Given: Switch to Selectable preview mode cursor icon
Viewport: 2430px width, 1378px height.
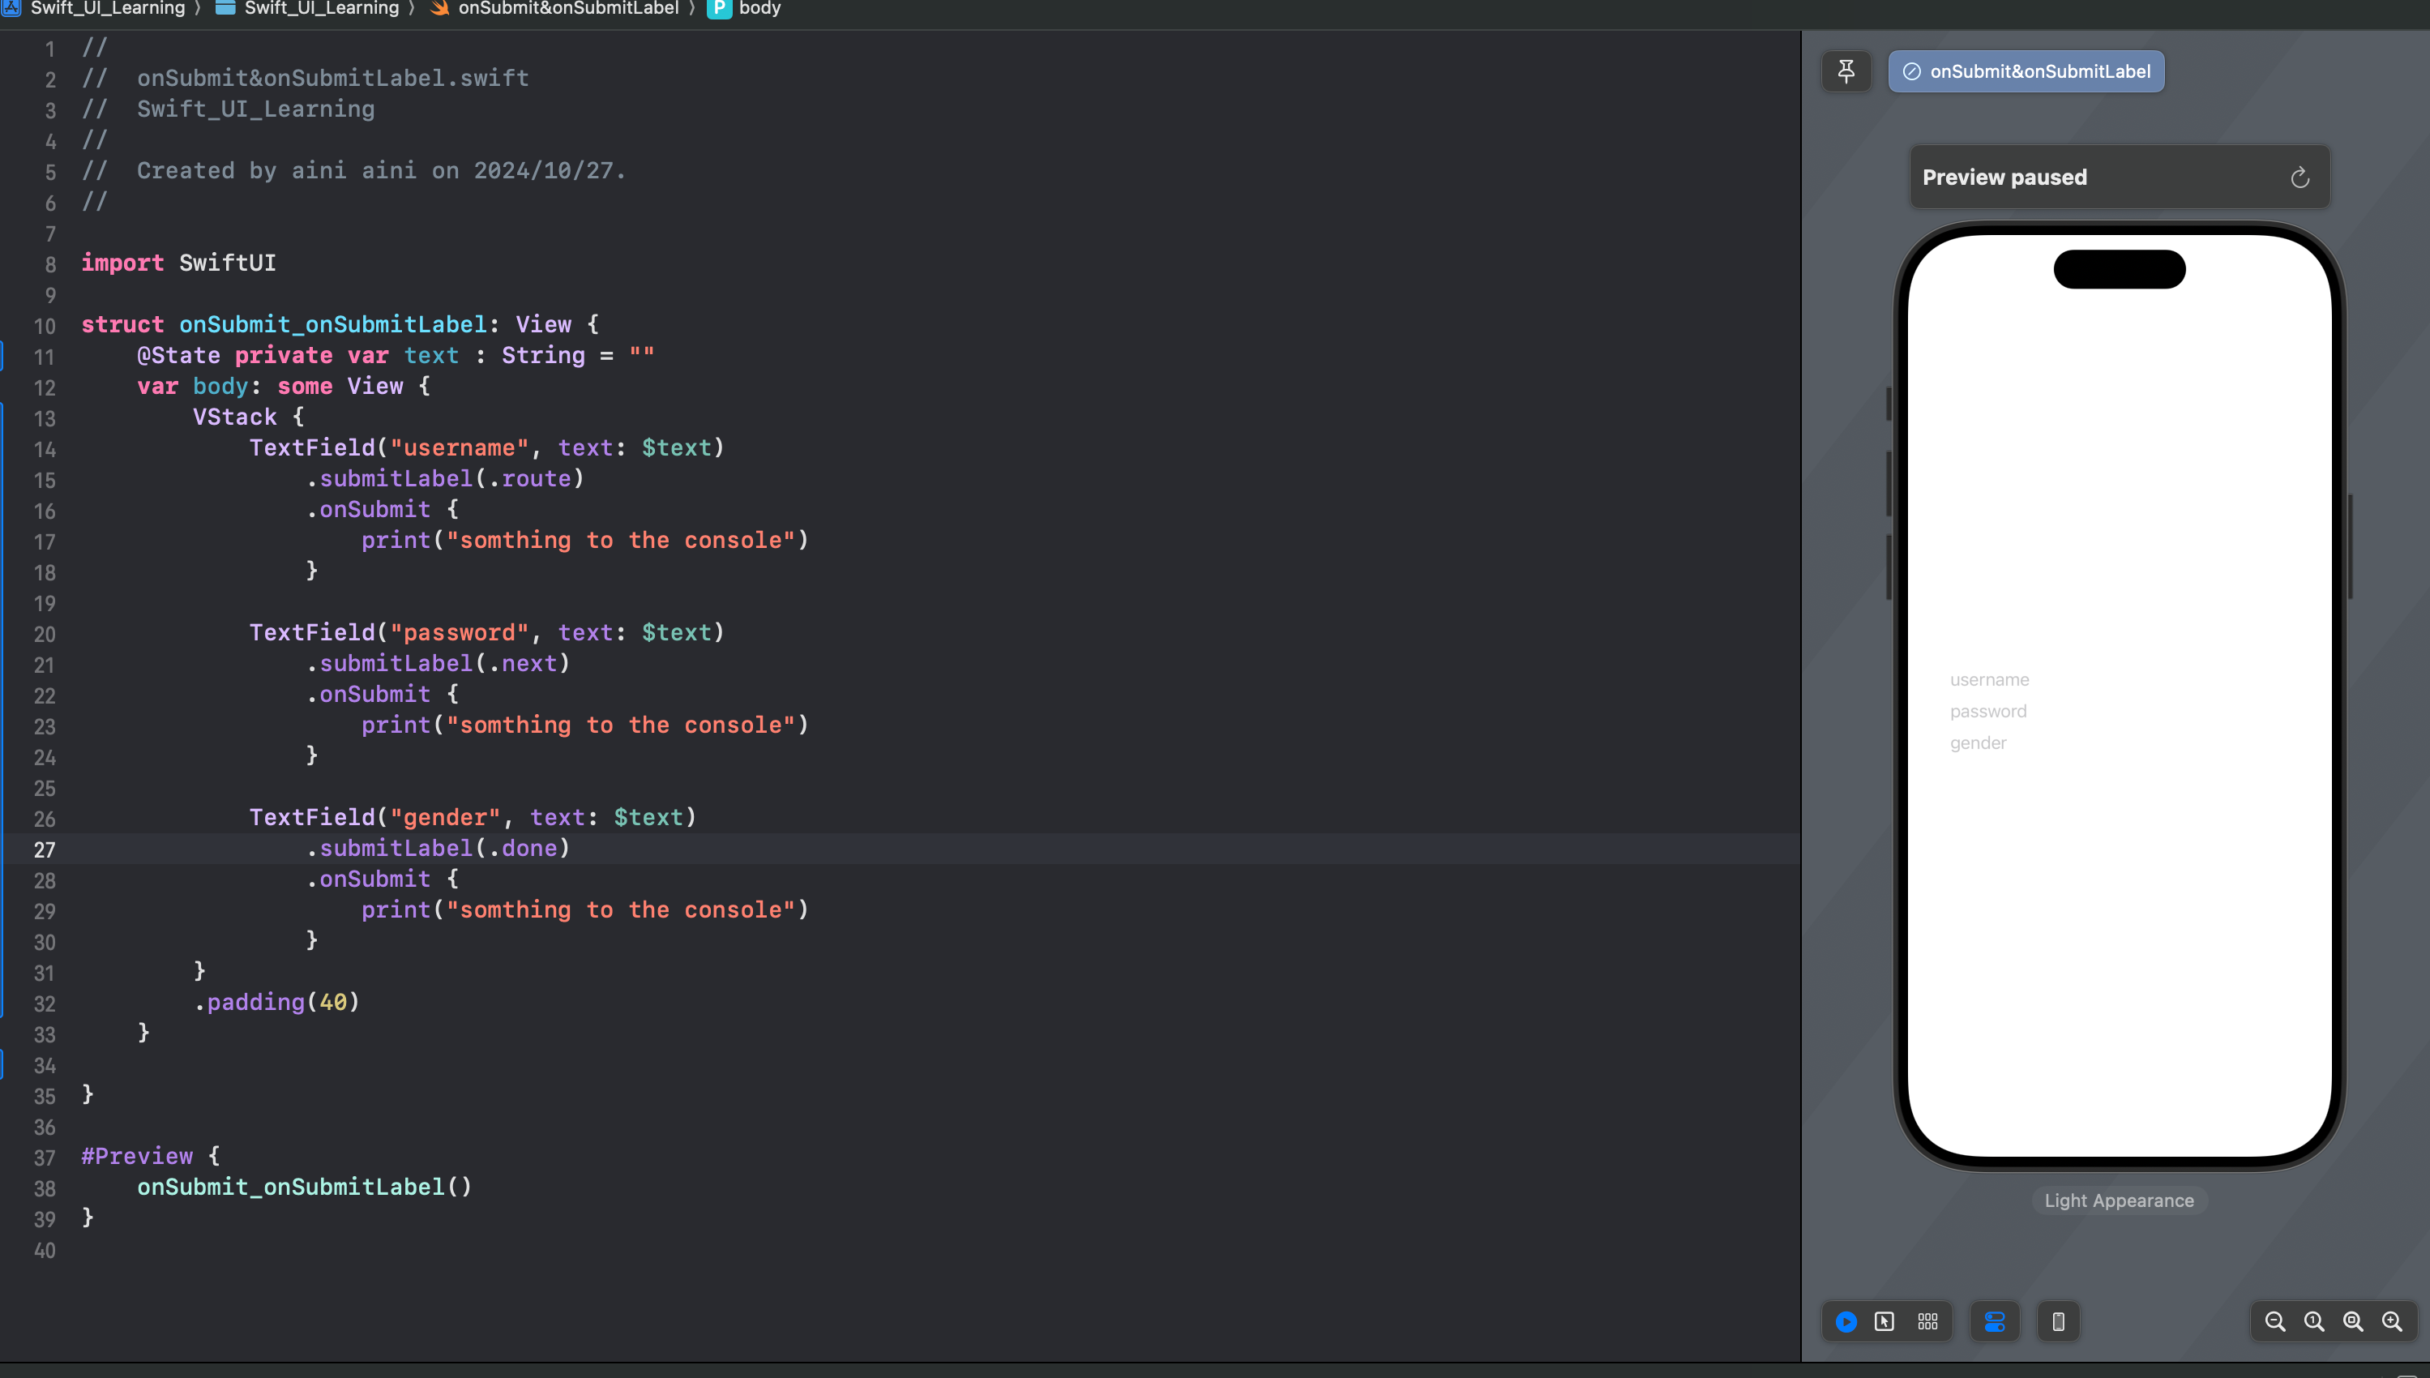Looking at the screenshot, I should click(x=1884, y=1321).
